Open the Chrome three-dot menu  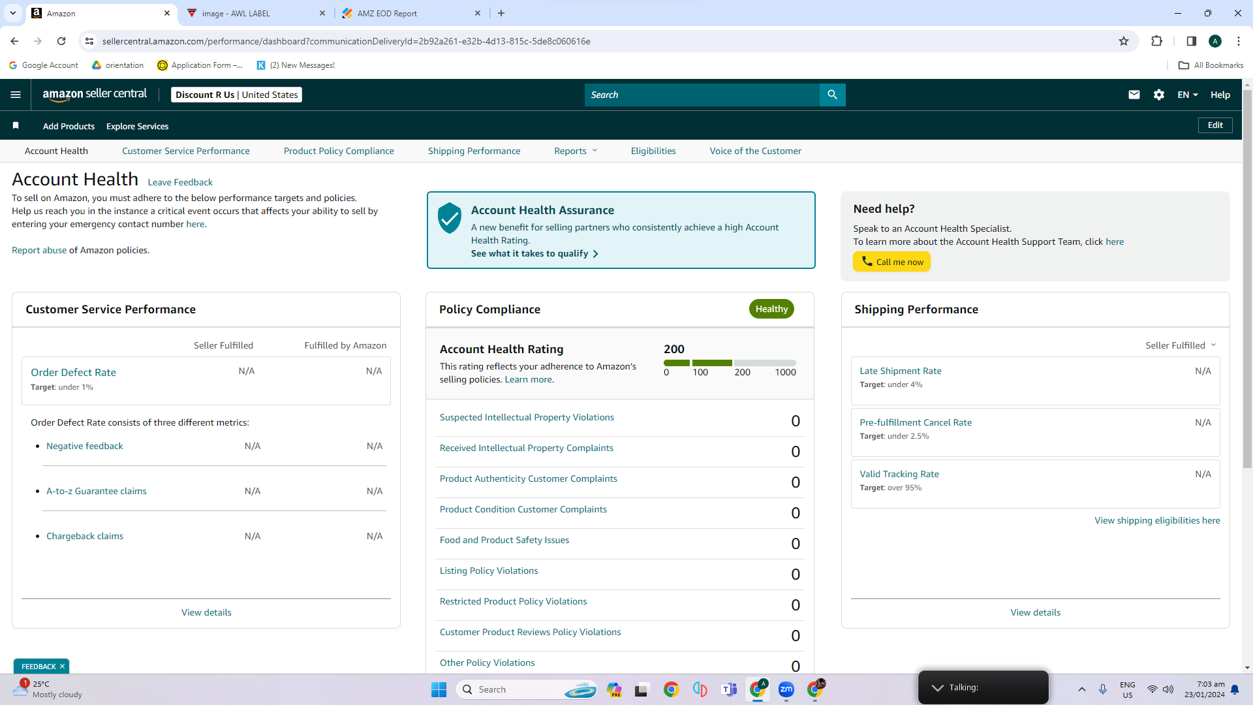1239,41
